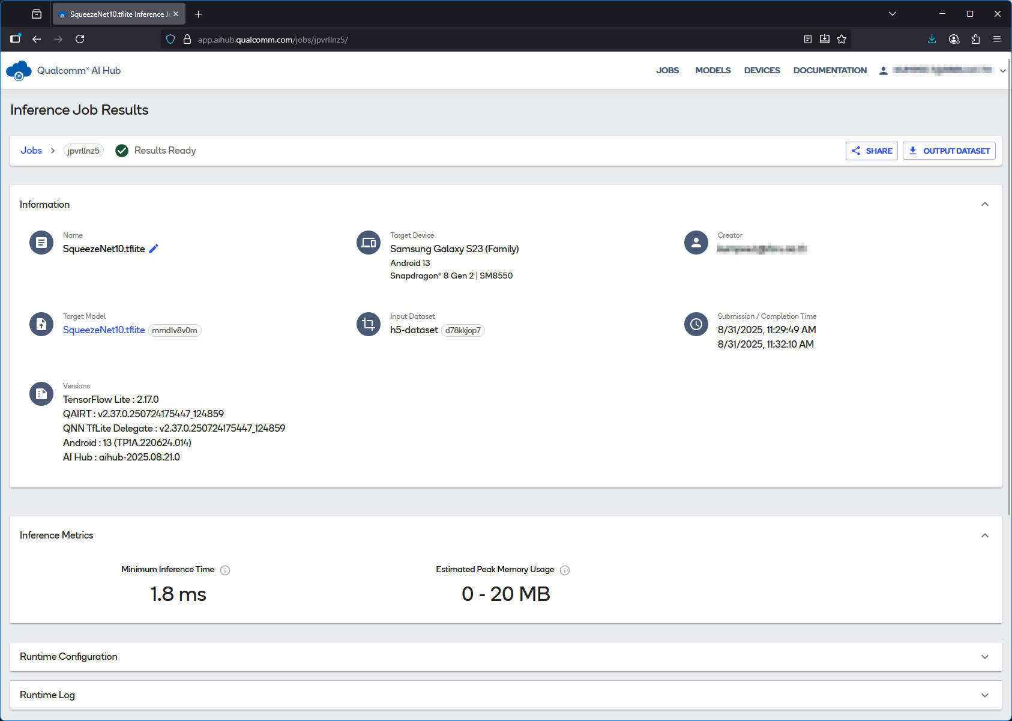The width and height of the screenshot is (1012, 721).
Task: Click the Qualcomm AI Hub cloud logo
Action: [19, 71]
